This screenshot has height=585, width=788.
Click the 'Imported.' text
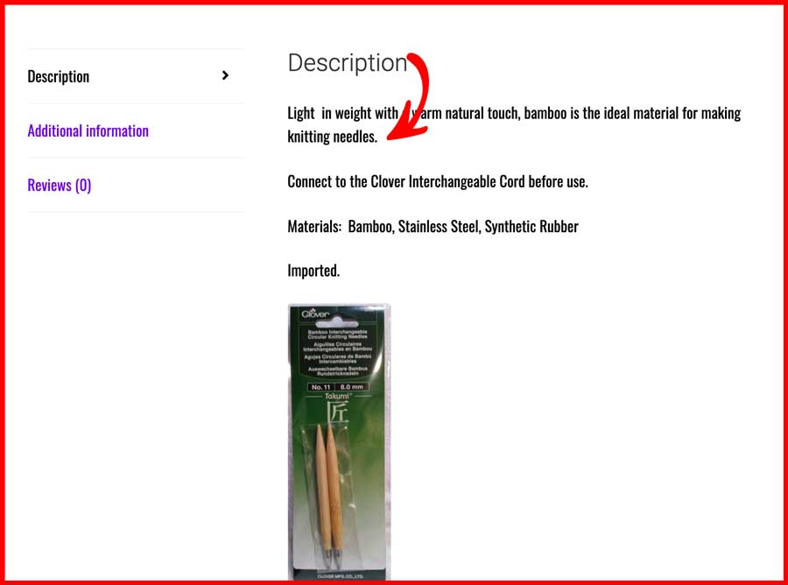(x=313, y=271)
